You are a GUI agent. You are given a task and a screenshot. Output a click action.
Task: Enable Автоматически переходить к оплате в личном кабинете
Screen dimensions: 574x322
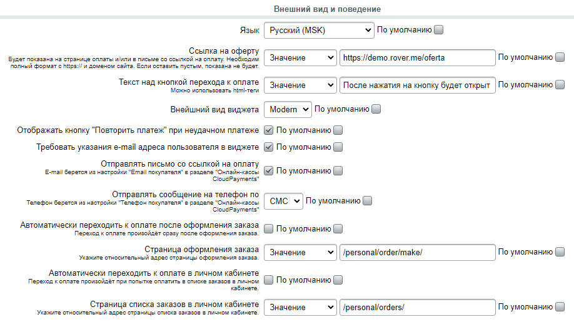click(269, 280)
